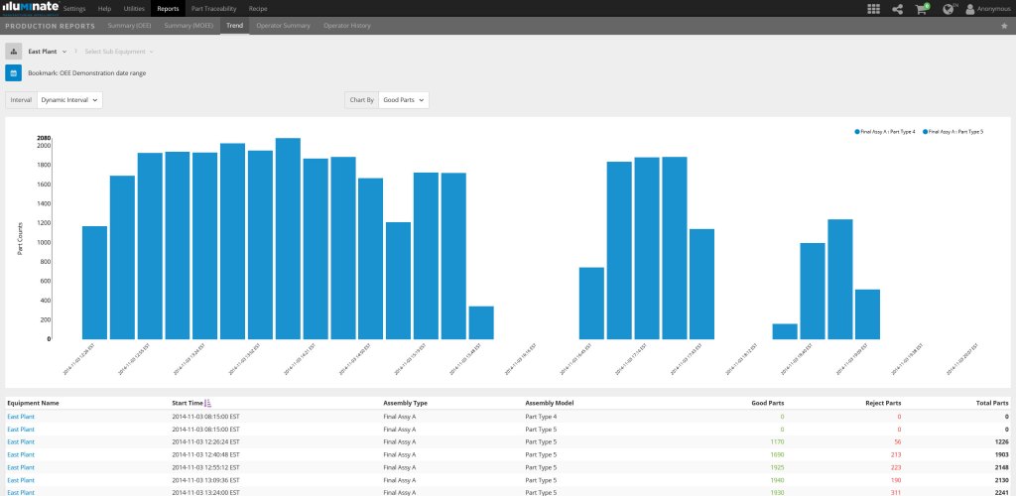
Task: Open the apps grid icon
Action: pos(873,9)
